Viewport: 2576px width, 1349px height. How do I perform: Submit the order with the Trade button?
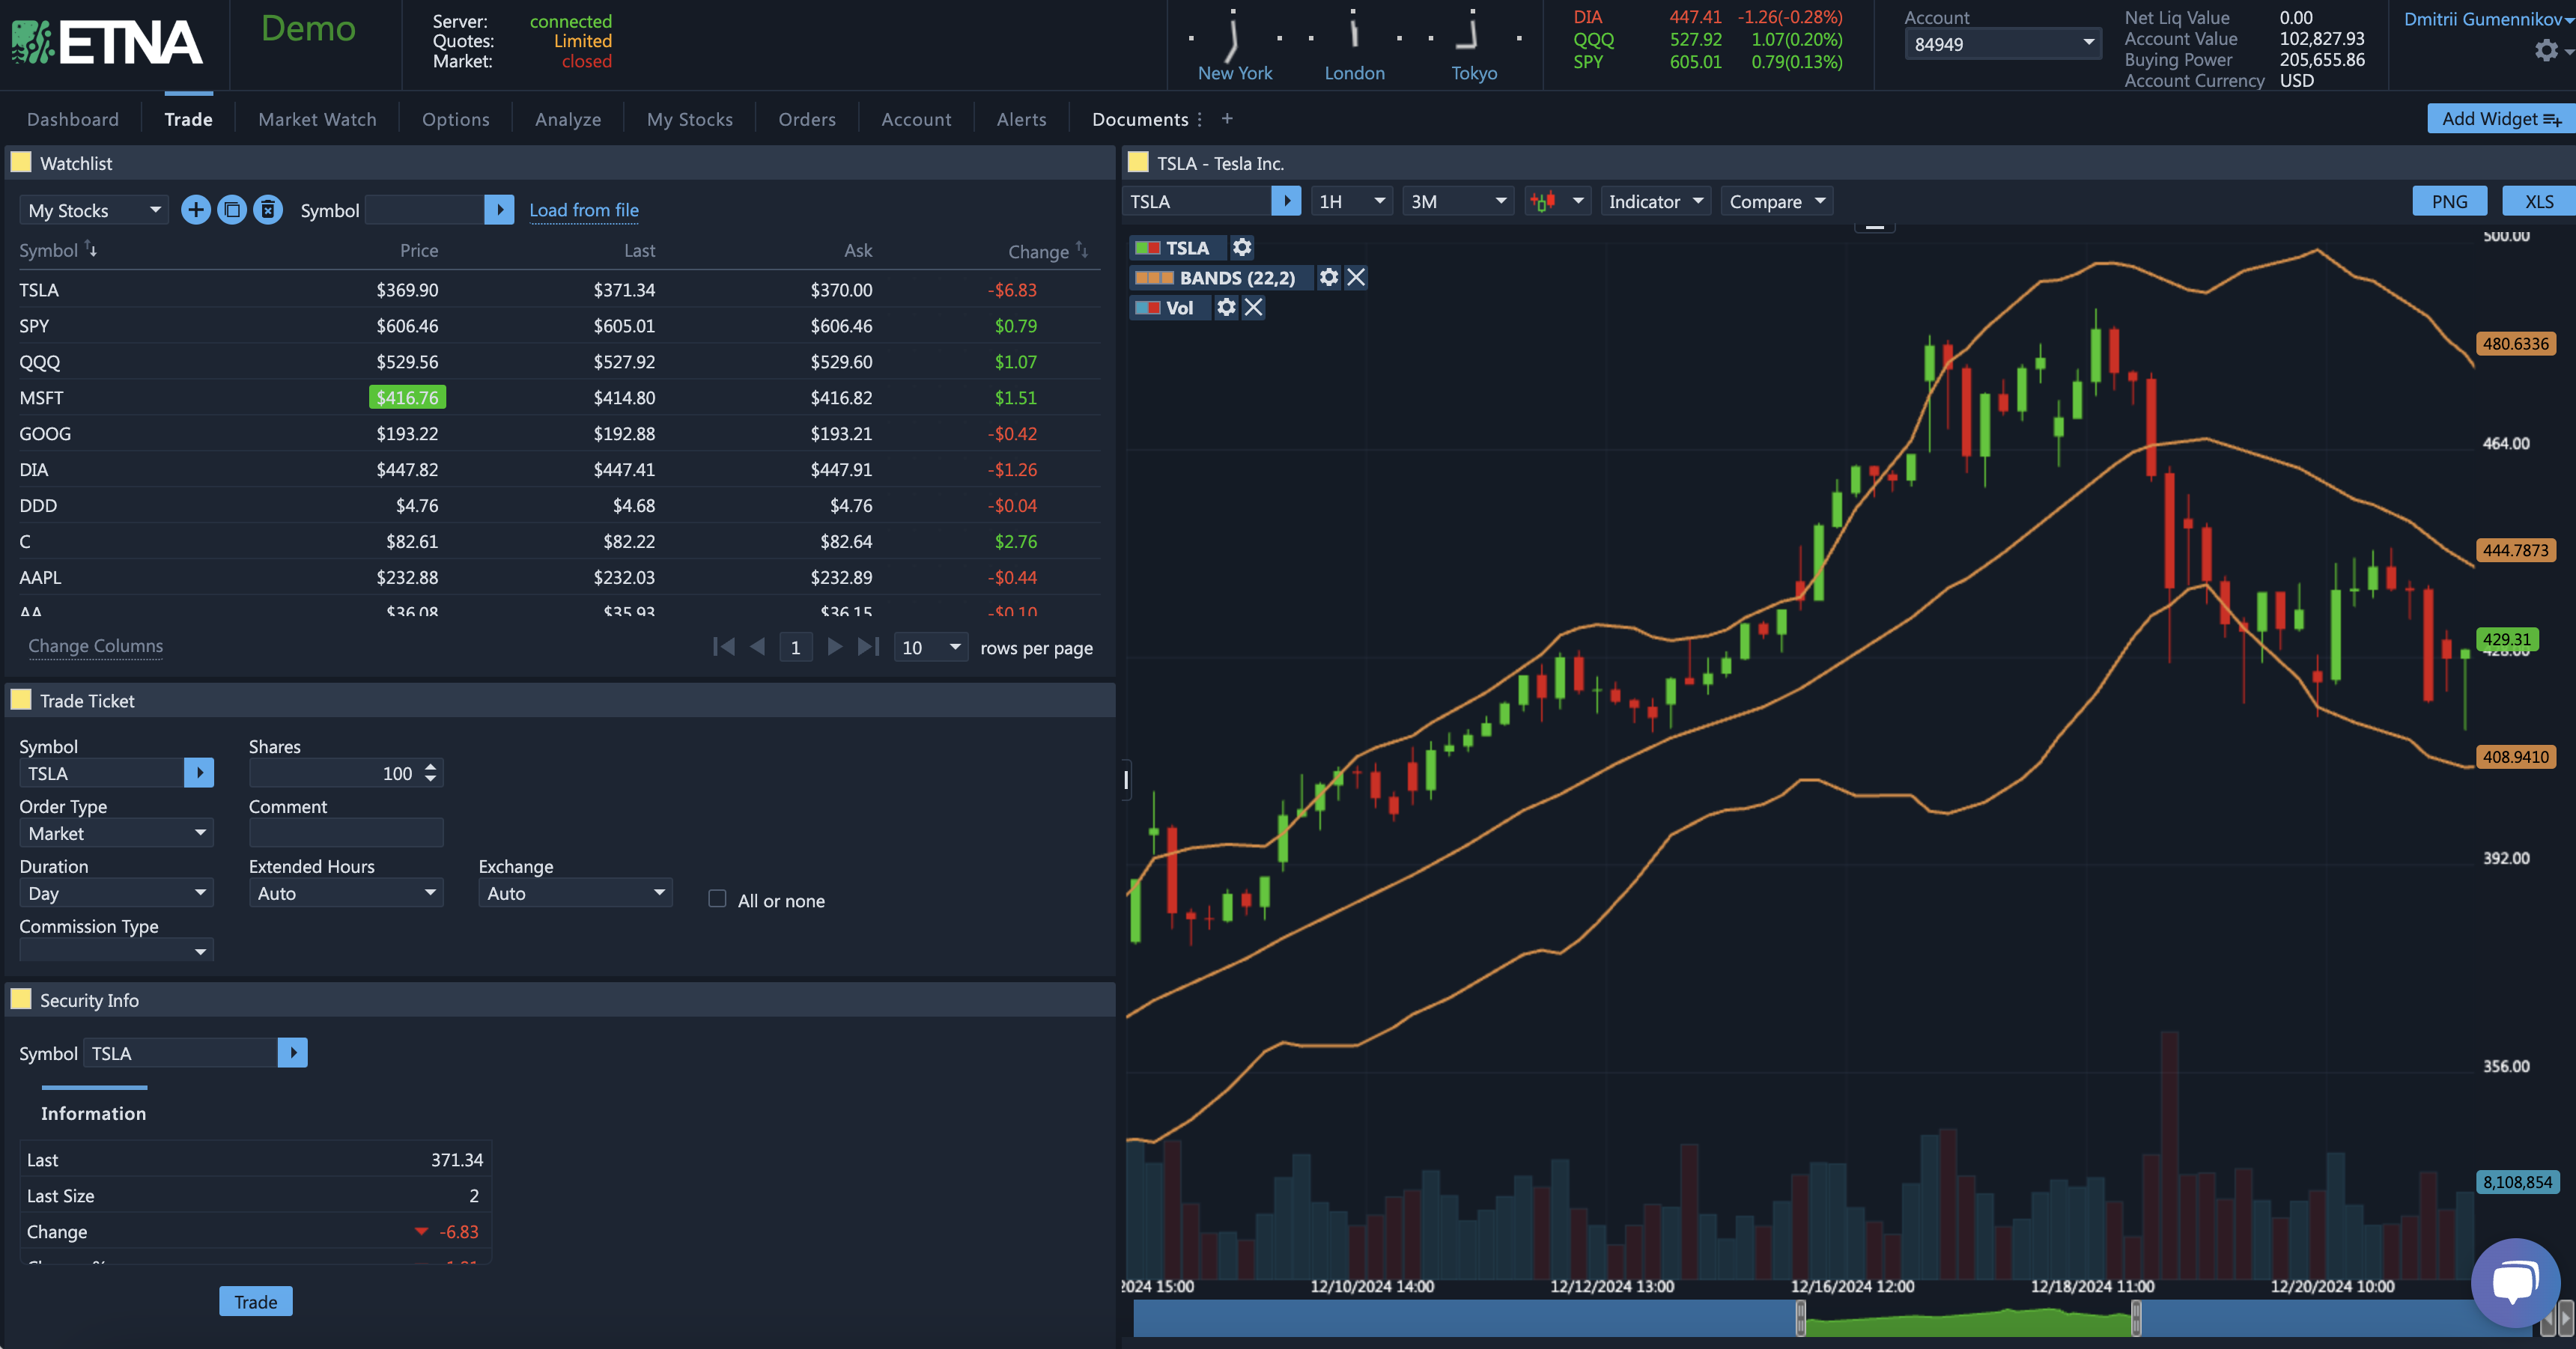[255, 1301]
